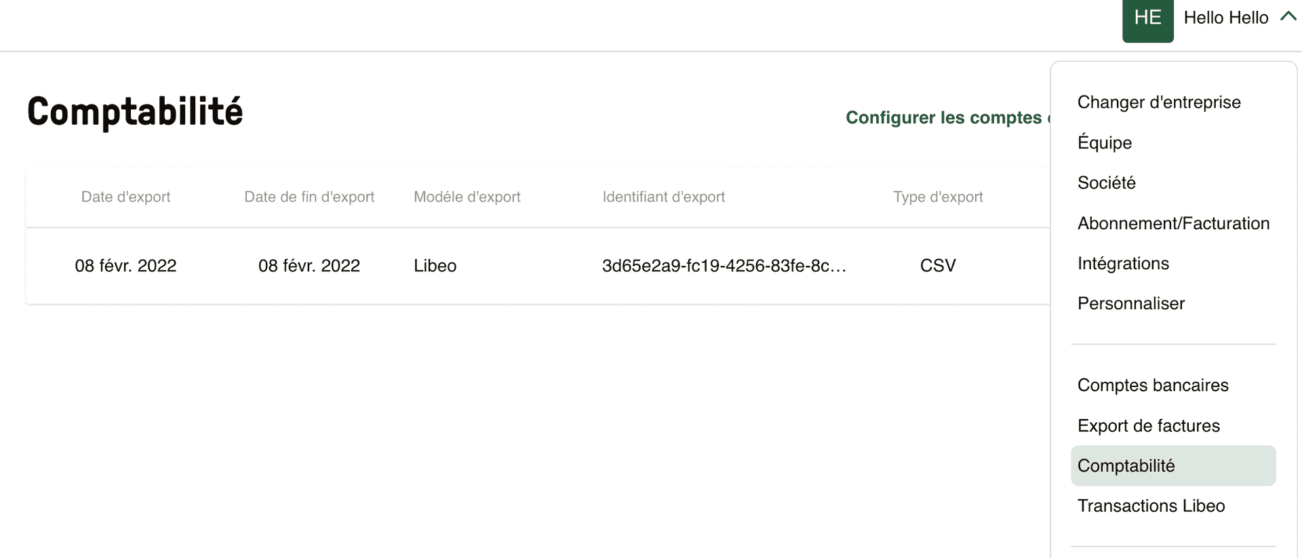Go to Export de factures
This screenshot has height=558, width=1302.
(x=1149, y=425)
